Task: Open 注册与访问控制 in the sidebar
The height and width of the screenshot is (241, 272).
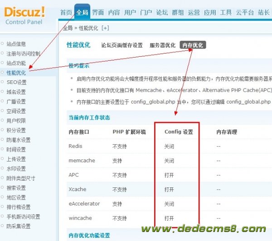Action: tap(23, 54)
